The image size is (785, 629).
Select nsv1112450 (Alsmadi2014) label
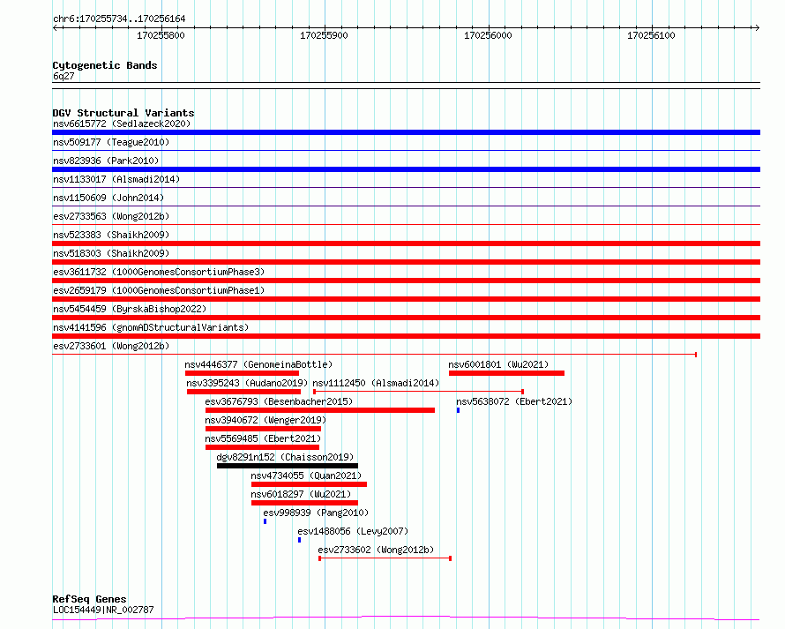tap(376, 383)
